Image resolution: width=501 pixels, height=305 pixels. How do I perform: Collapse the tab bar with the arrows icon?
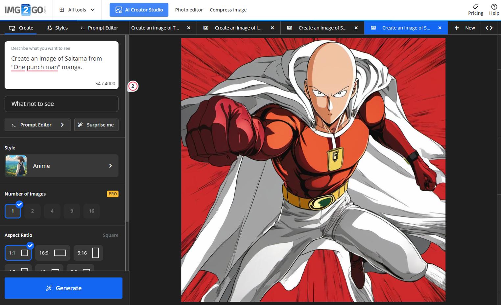click(489, 28)
